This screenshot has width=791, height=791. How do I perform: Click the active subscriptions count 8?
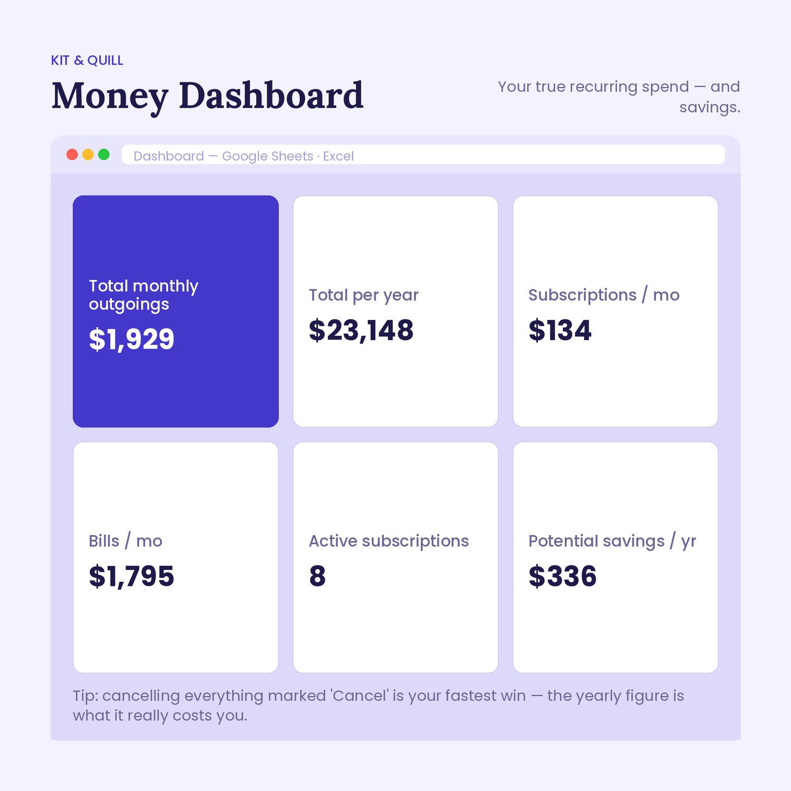pos(317,576)
